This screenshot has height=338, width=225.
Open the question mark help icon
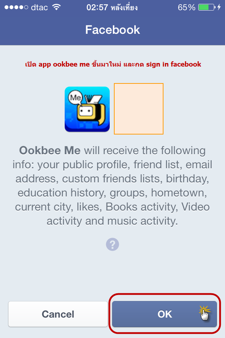coord(112,244)
